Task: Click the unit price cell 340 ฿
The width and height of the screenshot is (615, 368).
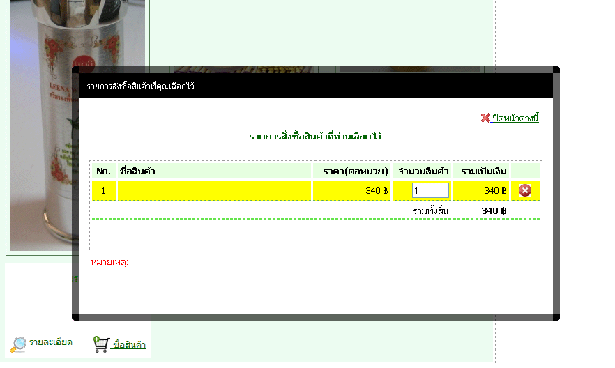Action: pyautogui.click(x=351, y=191)
